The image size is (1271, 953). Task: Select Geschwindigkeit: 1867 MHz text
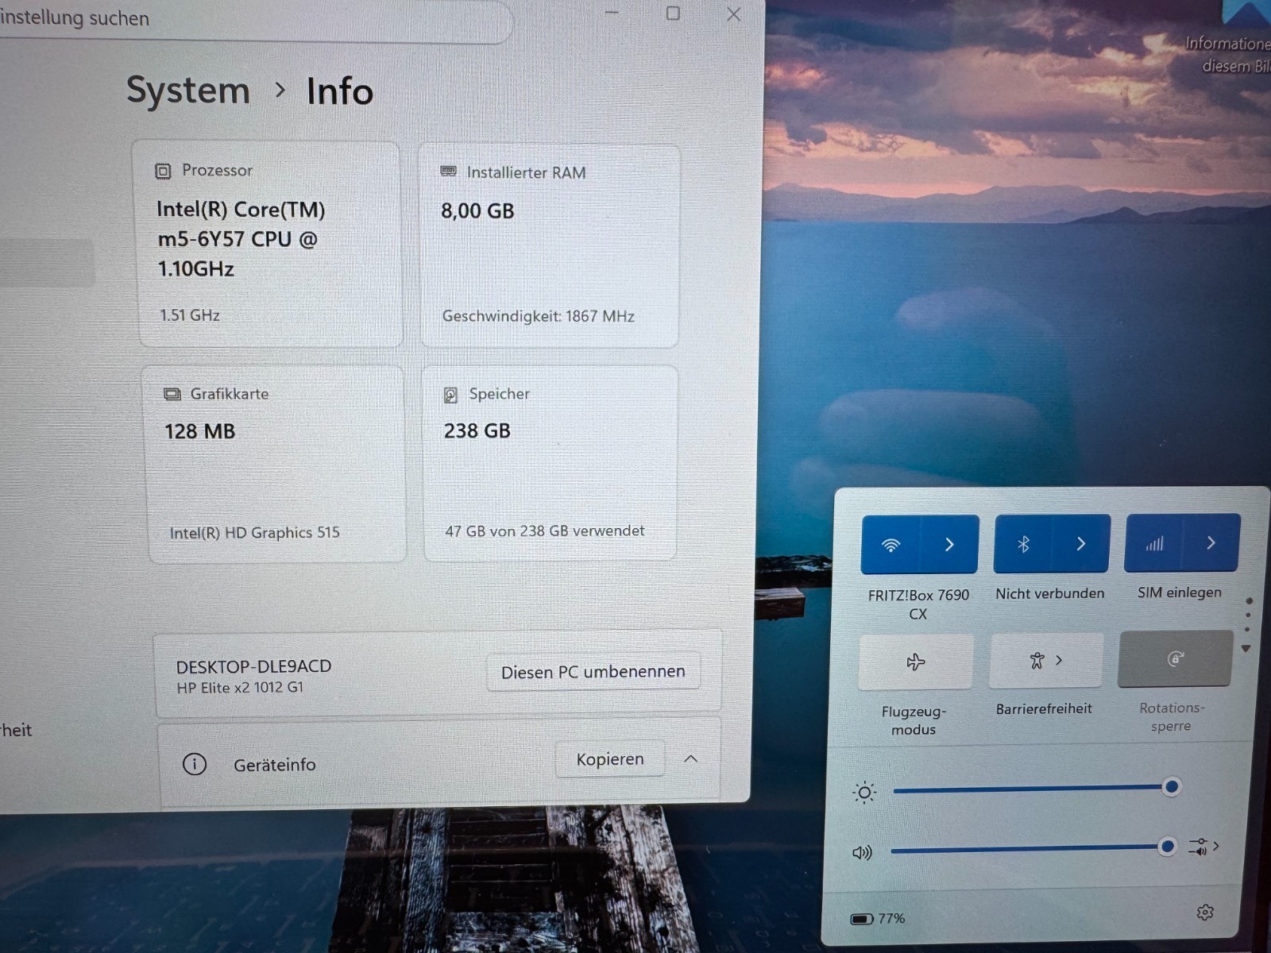point(538,316)
